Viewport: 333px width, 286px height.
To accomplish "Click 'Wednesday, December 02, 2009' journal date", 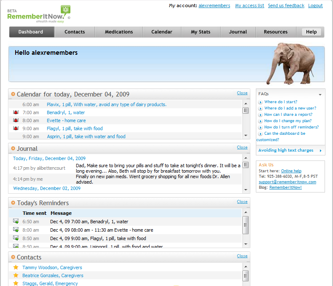I will [47, 188].
